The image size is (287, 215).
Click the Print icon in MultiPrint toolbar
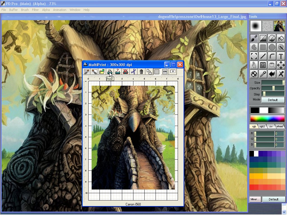click(x=110, y=72)
